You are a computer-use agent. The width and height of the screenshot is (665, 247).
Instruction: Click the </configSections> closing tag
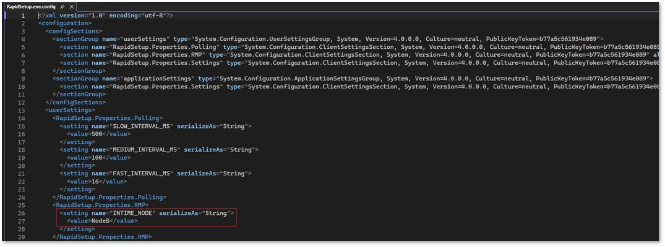coord(75,102)
